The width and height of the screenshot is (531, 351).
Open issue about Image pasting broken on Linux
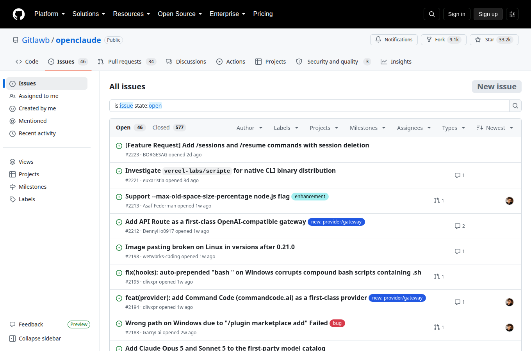click(210, 247)
